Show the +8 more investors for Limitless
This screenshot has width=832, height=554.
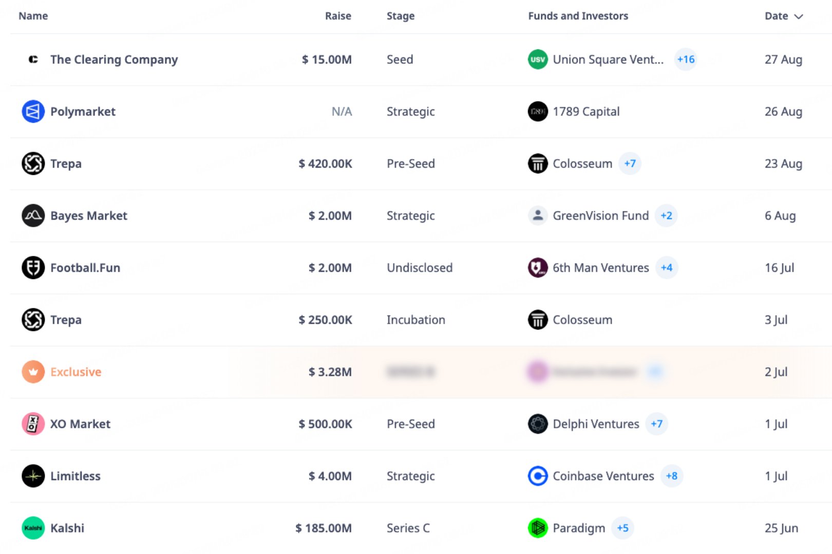(671, 476)
